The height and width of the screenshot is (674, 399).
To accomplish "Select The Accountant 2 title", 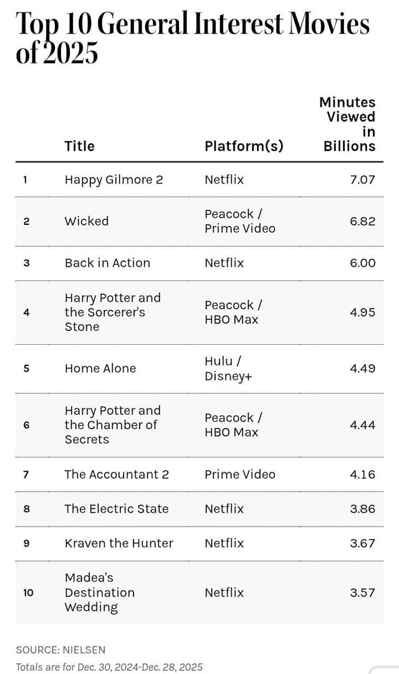I will click(117, 474).
